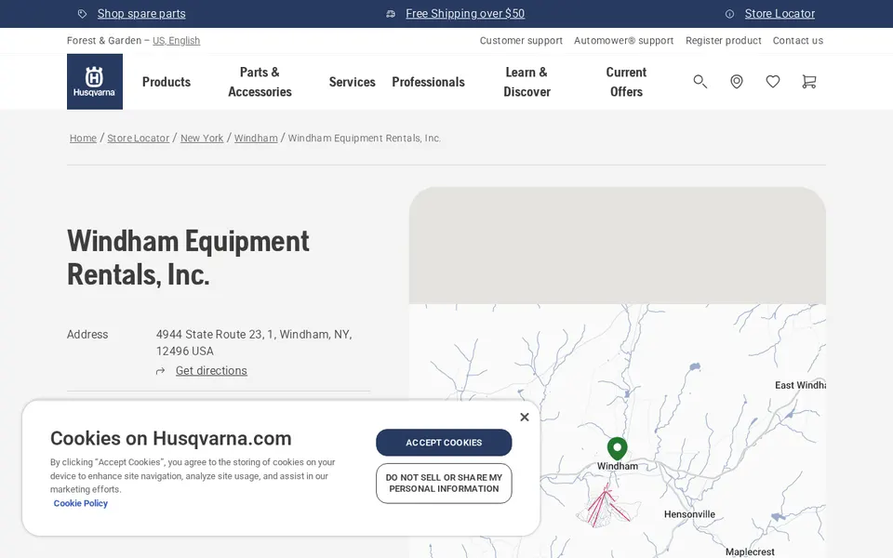Open Contact us link
This screenshot has width=893, height=558.
[798, 40]
